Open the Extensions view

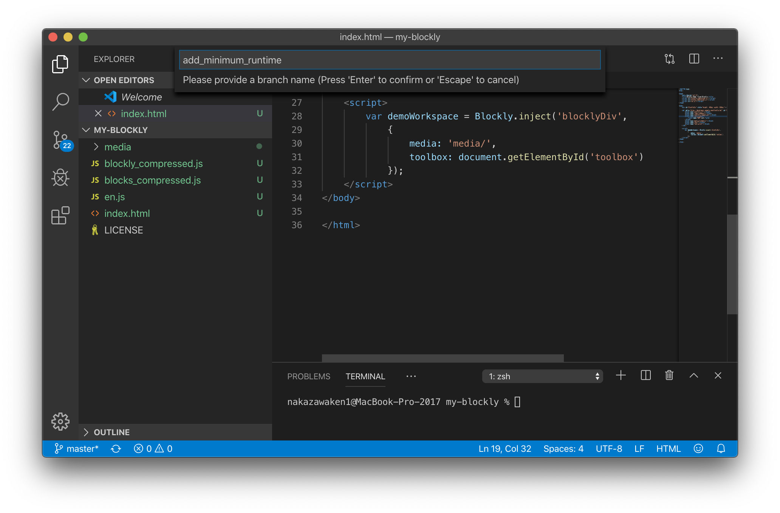(60, 216)
